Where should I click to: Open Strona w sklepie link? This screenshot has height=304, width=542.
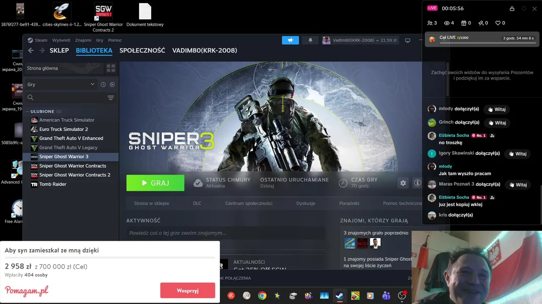152,203
